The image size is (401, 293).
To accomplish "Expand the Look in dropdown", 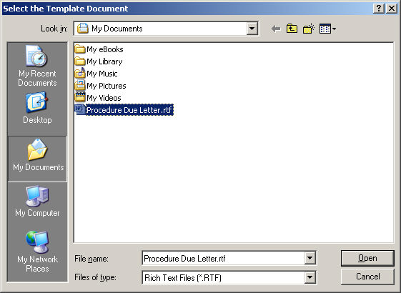I will [x=252, y=29].
